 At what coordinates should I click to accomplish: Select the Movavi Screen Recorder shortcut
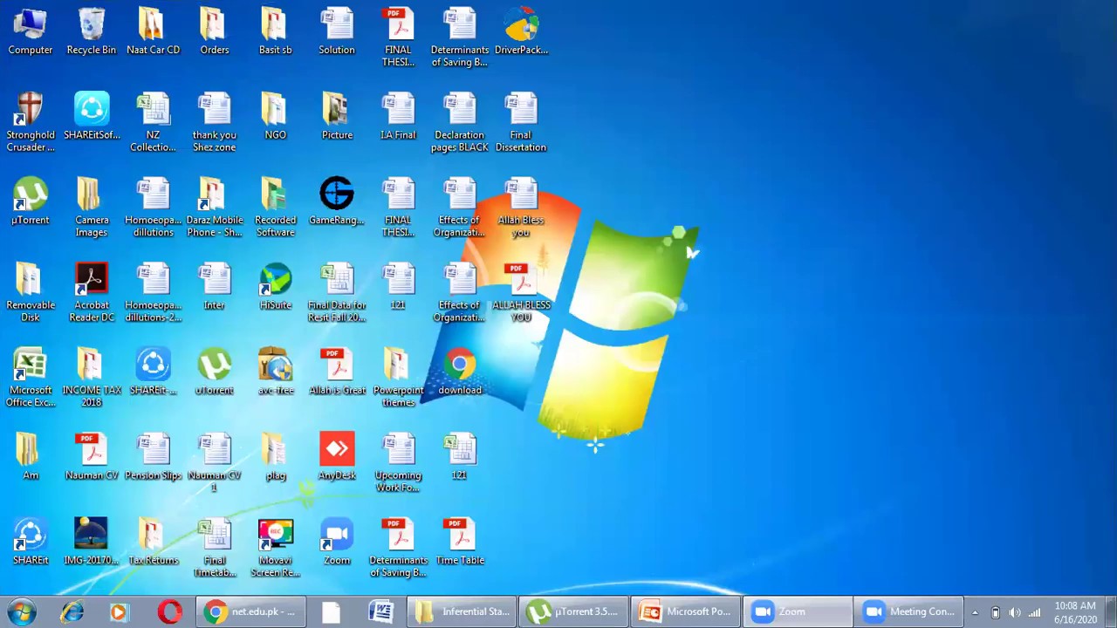click(275, 548)
